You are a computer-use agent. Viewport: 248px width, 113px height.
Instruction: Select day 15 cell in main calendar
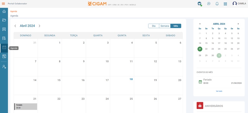pos(50,86)
